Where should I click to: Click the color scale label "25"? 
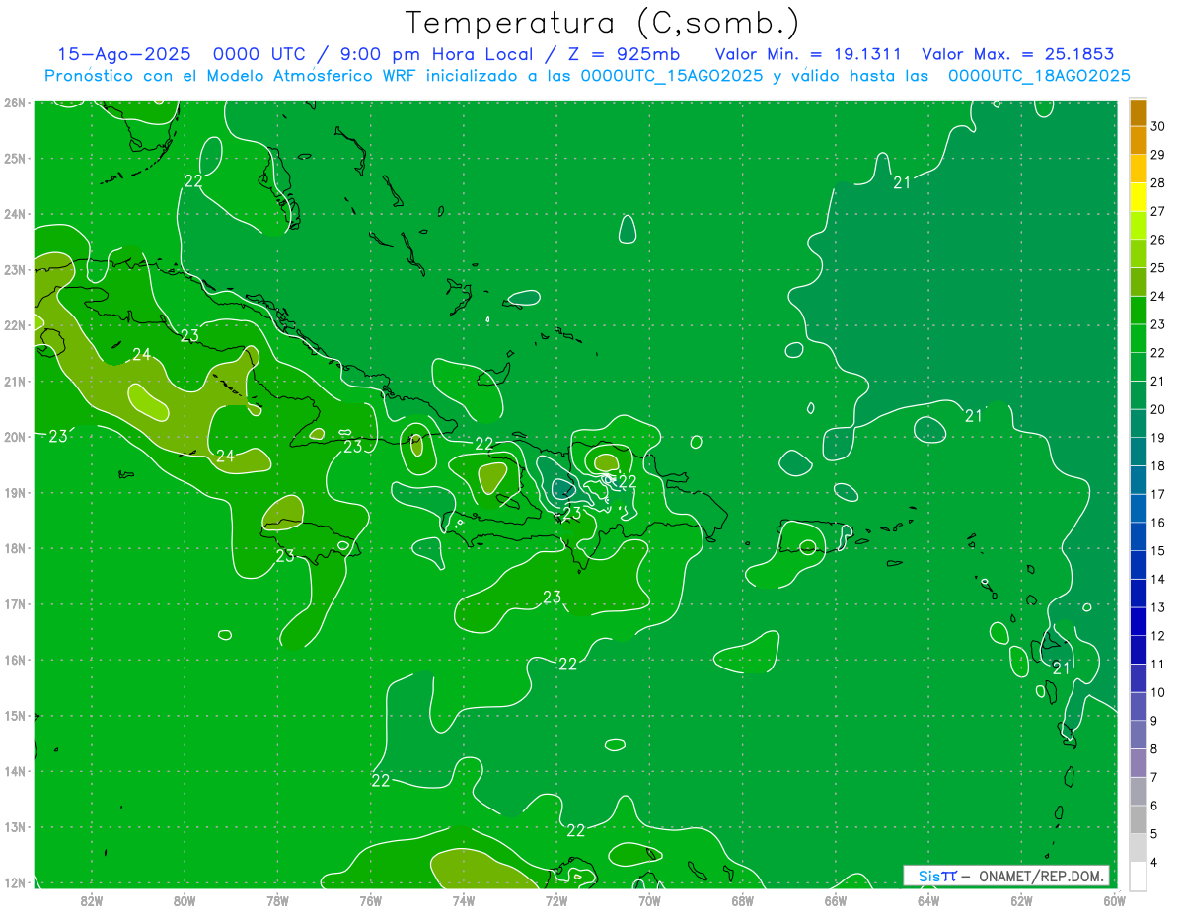1158,268
